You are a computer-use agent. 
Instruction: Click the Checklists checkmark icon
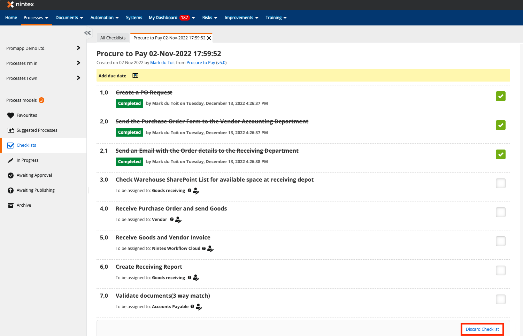[11, 145]
